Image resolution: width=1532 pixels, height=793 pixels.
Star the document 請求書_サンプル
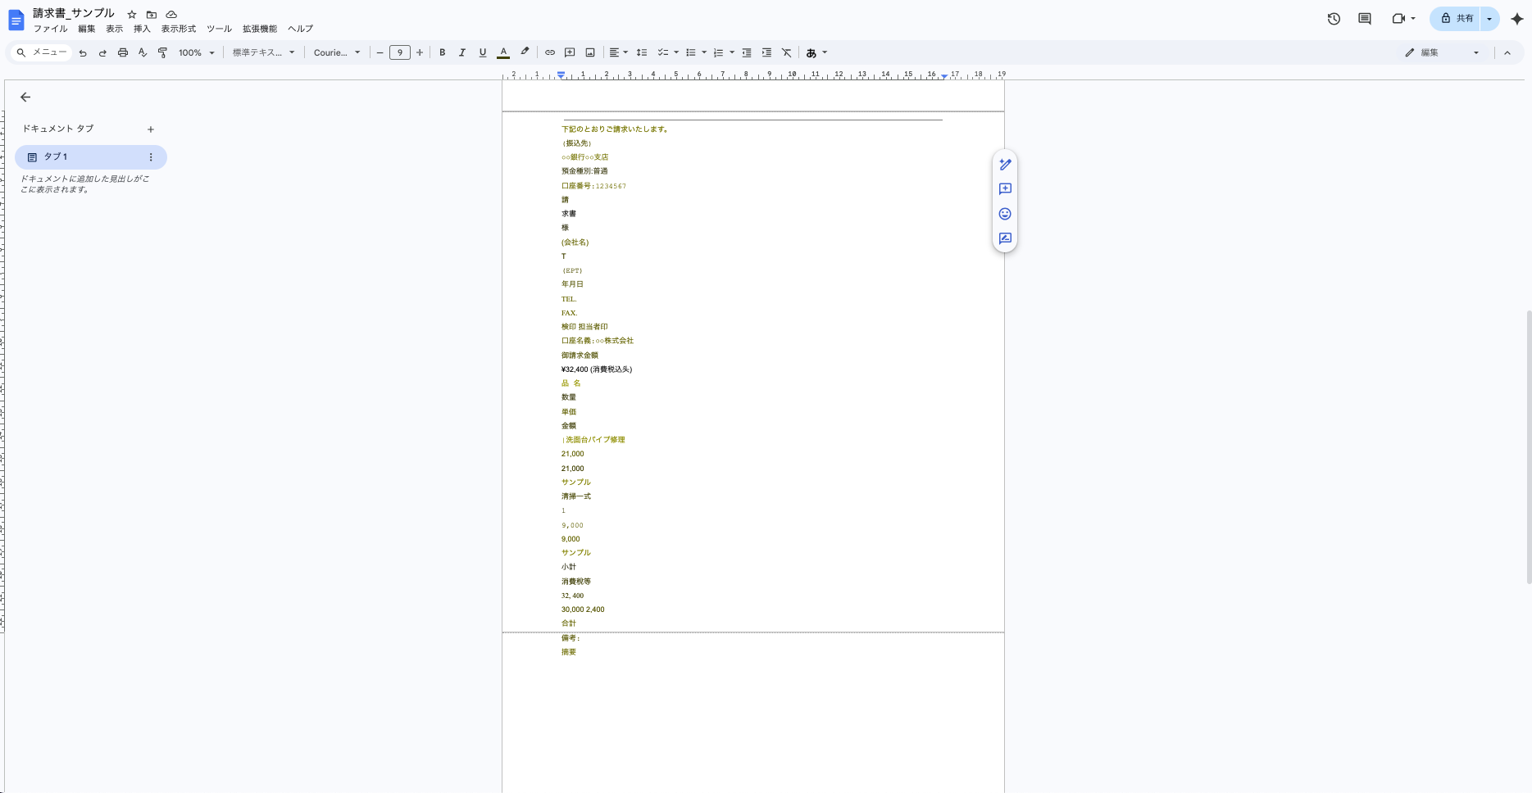tap(132, 15)
